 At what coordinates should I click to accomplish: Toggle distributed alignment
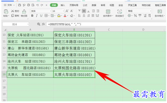[97, 16]
